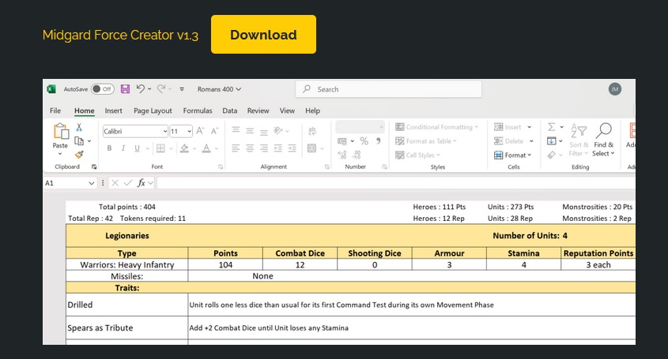Click the Format cells button
Viewport: 668px width, 359px height.
(x=513, y=155)
